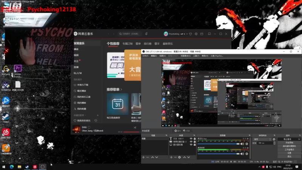Open Microsoft Edge from taskbar

[12, 167]
